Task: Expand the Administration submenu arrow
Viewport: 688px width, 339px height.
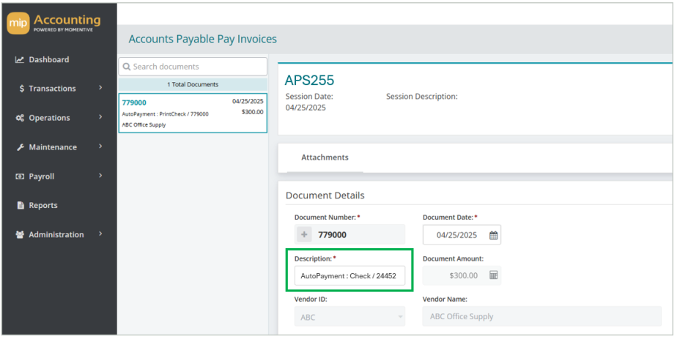Action: click(100, 234)
